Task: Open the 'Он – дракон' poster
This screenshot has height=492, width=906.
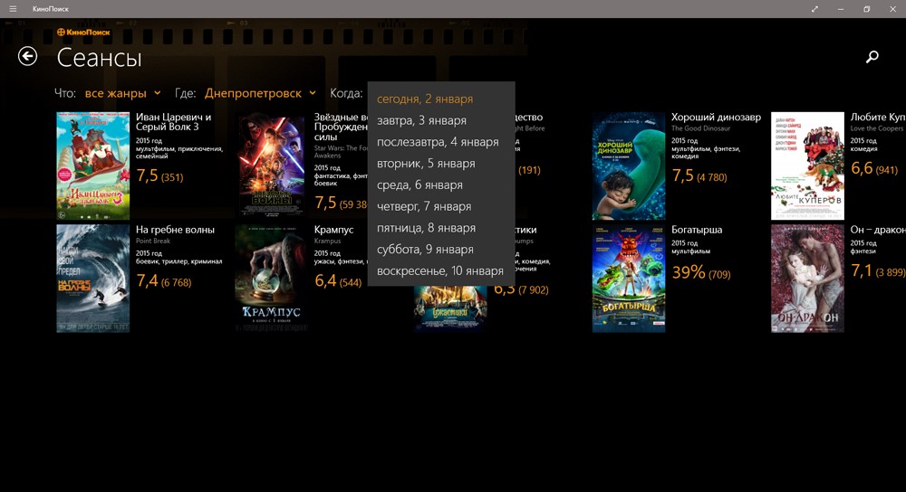Action: point(807,279)
